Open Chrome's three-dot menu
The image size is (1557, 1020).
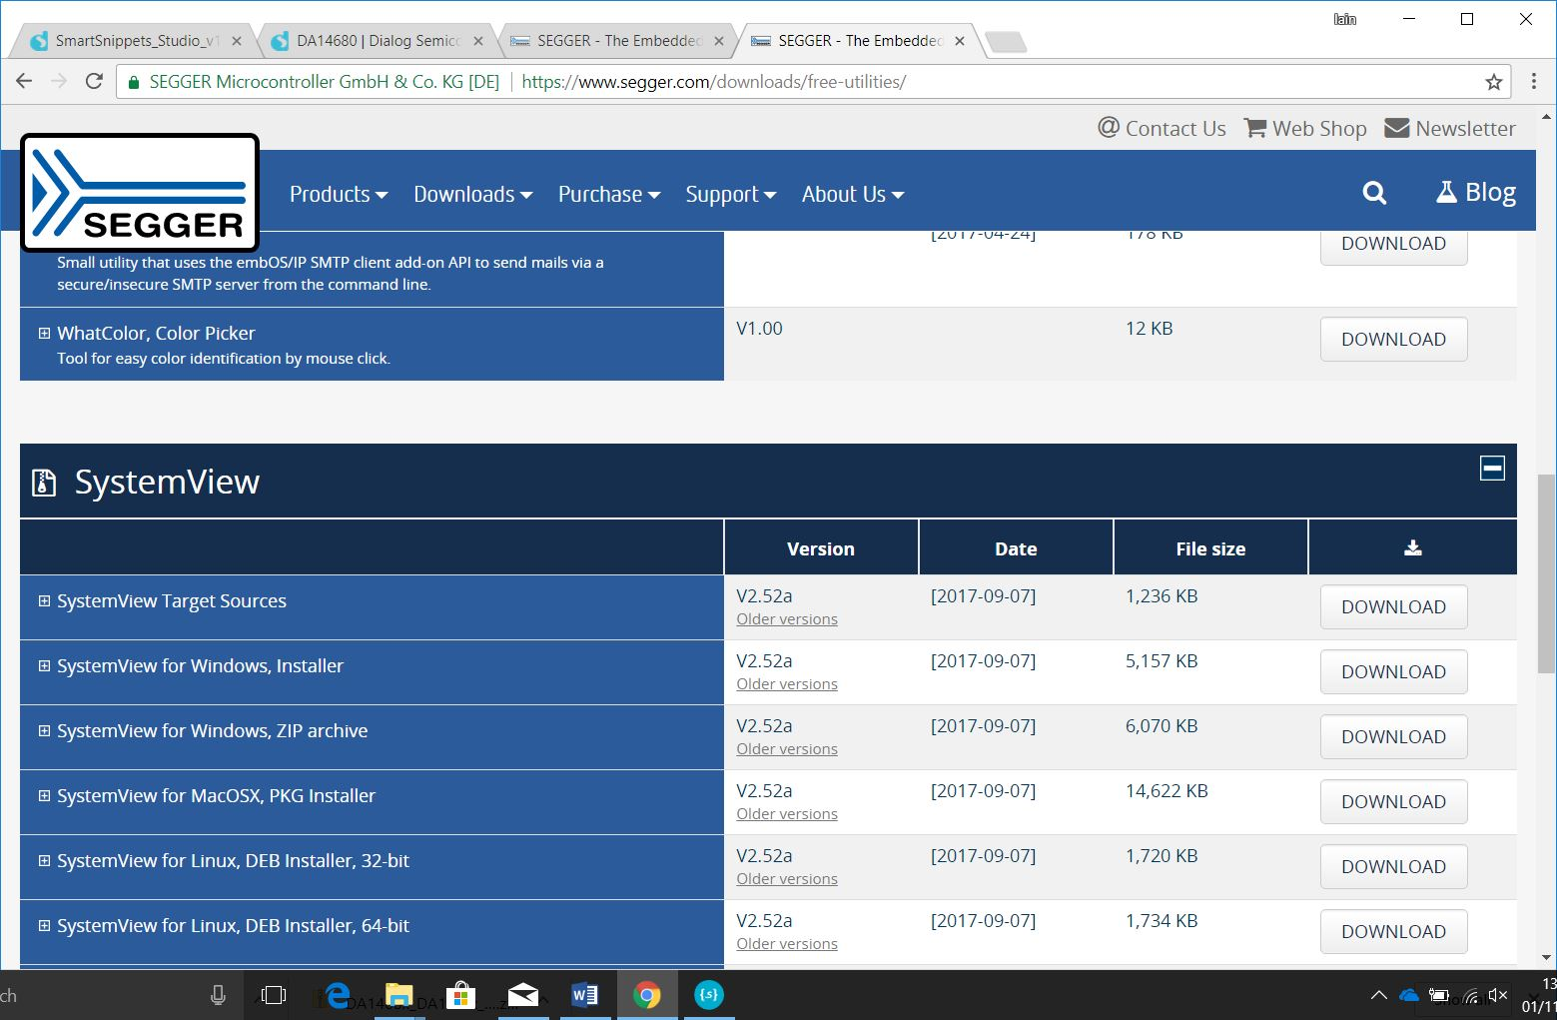pos(1534,82)
